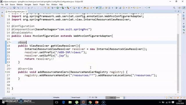This screenshot has width=186, height=105.
Task: Click the green Run button icon
Action: (58, 8)
